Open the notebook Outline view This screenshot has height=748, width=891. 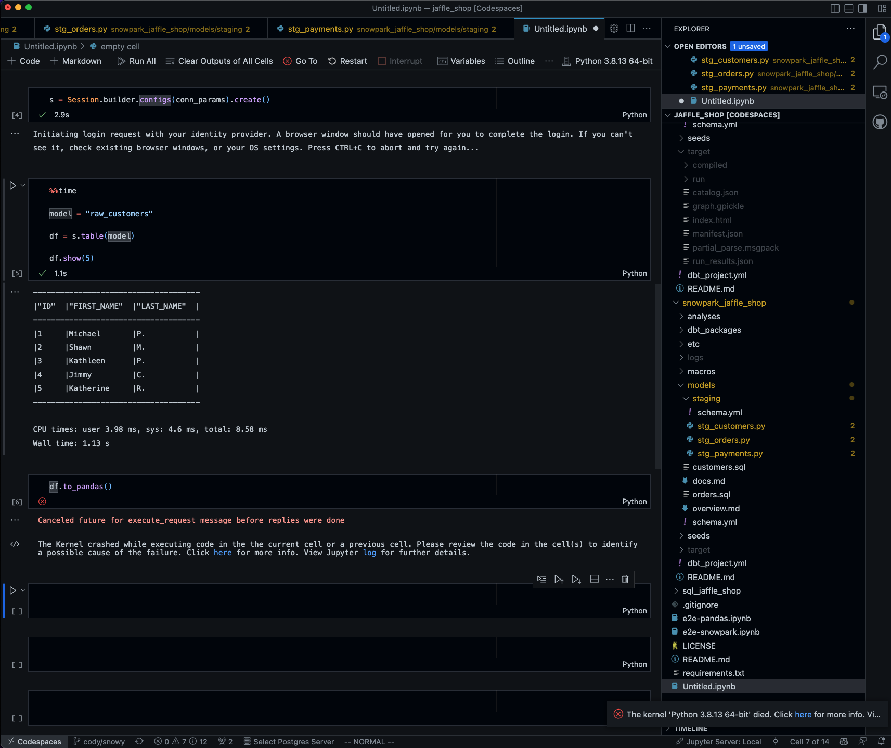pos(515,61)
